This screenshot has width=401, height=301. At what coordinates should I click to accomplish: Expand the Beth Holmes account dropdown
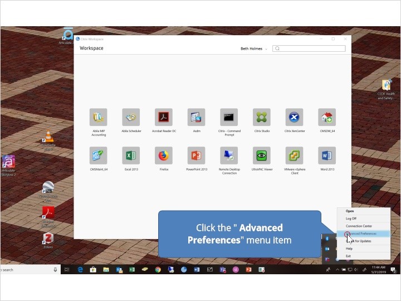[x=254, y=49]
